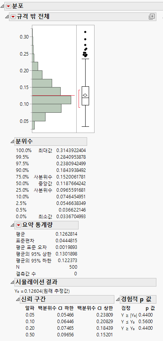163x341 pixels.
Task: Select the upper CI 0.18439 for alpha 0.20
Action: (105, 328)
